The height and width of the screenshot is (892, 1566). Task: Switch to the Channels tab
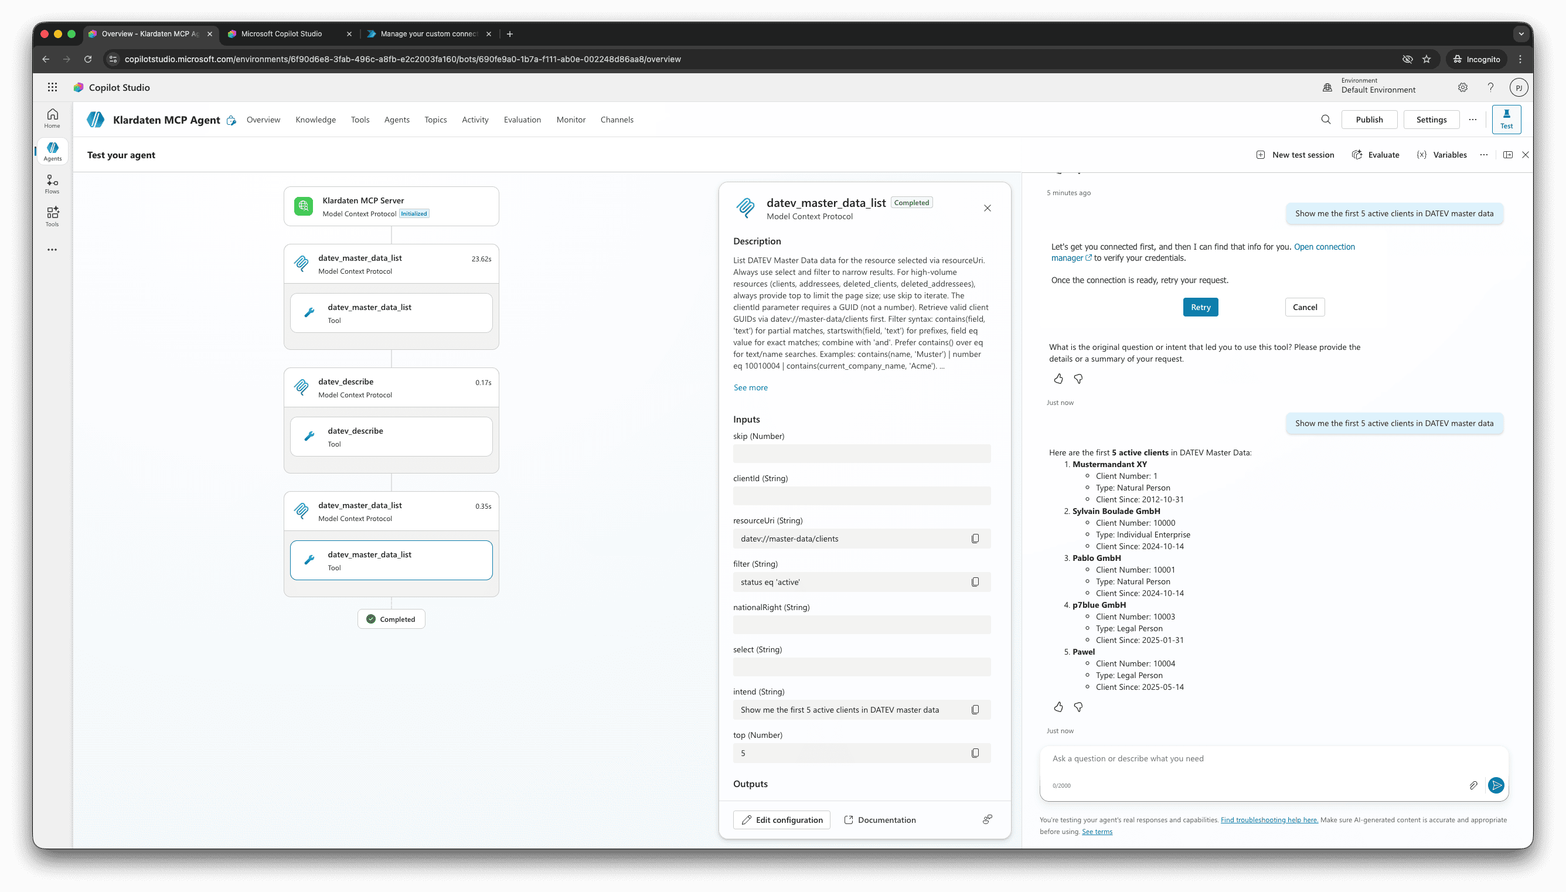click(617, 120)
